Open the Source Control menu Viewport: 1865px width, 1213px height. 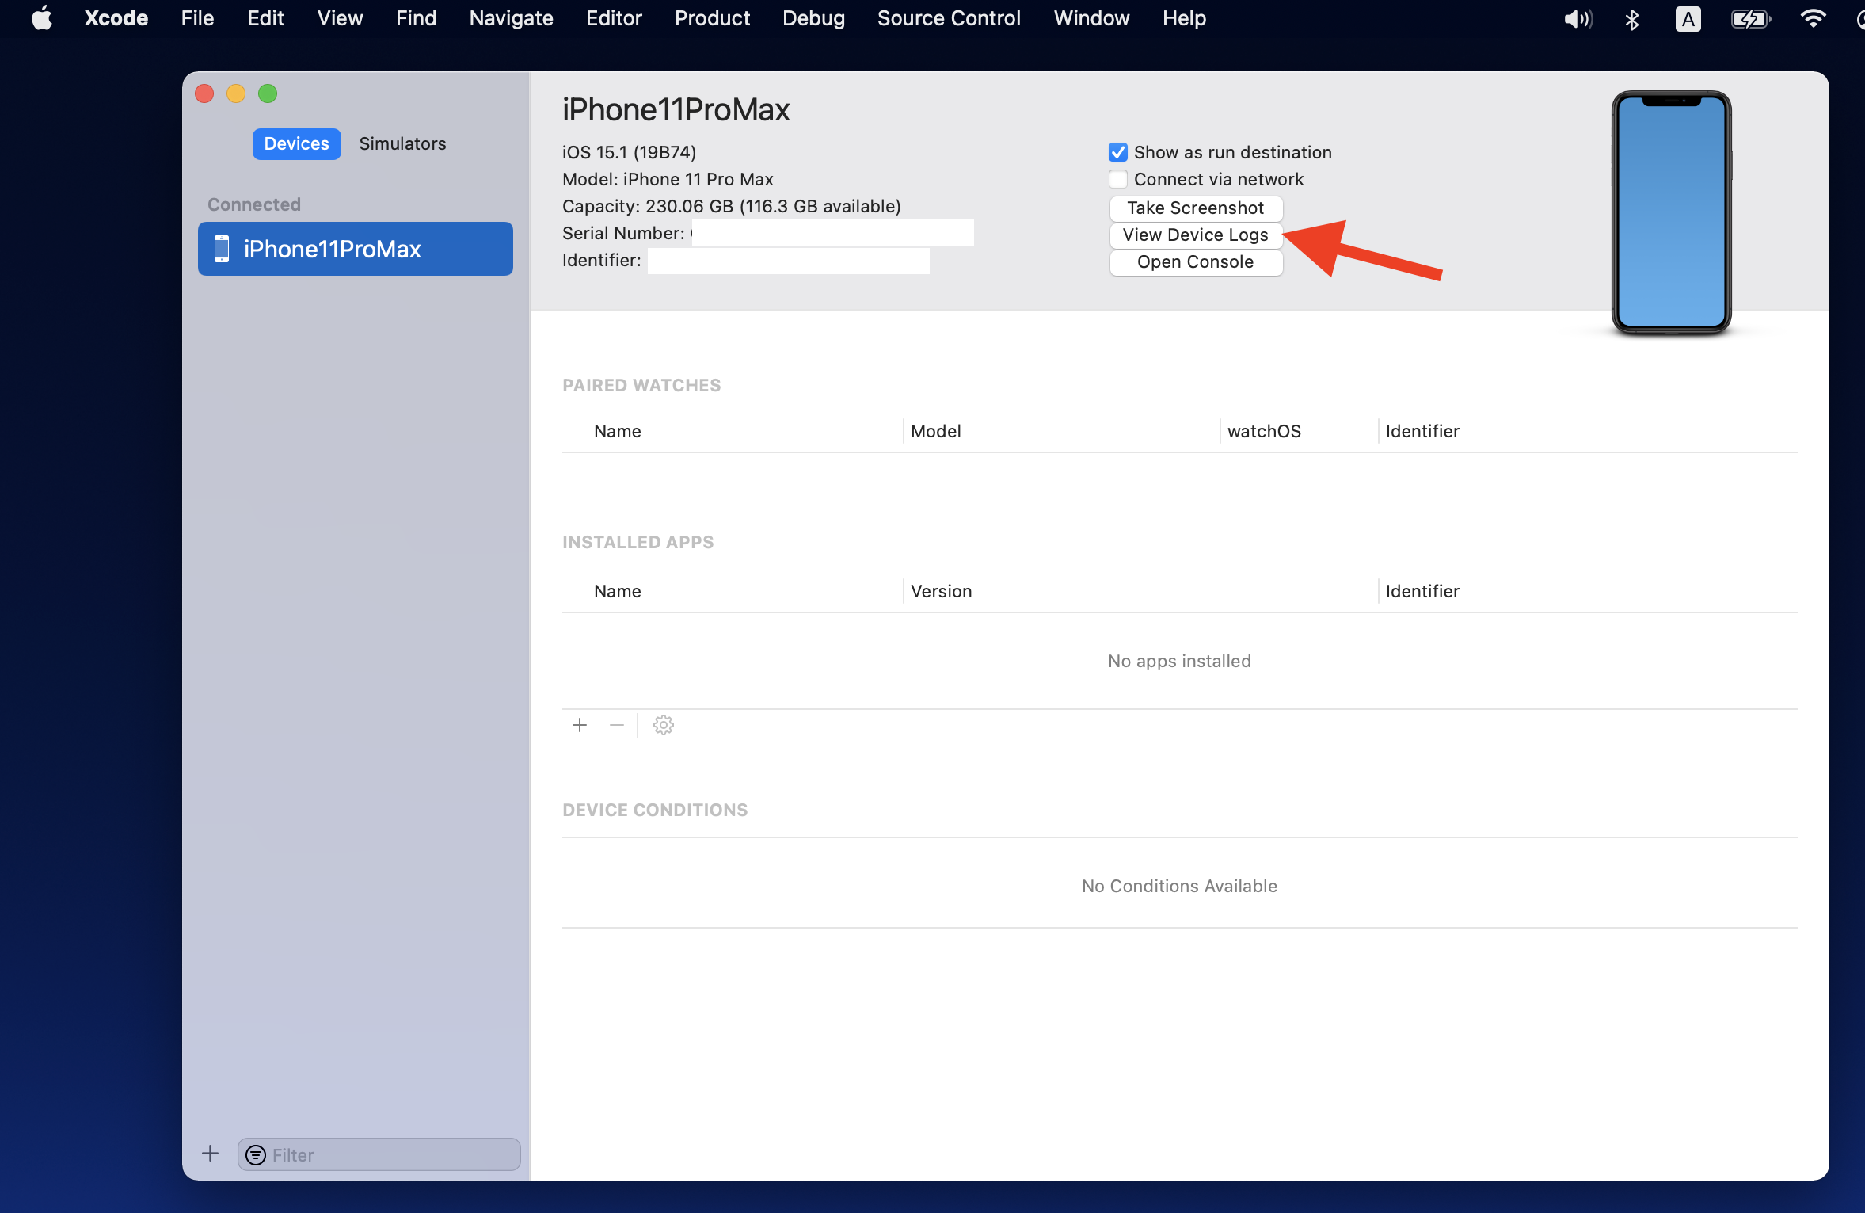[x=949, y=17]
